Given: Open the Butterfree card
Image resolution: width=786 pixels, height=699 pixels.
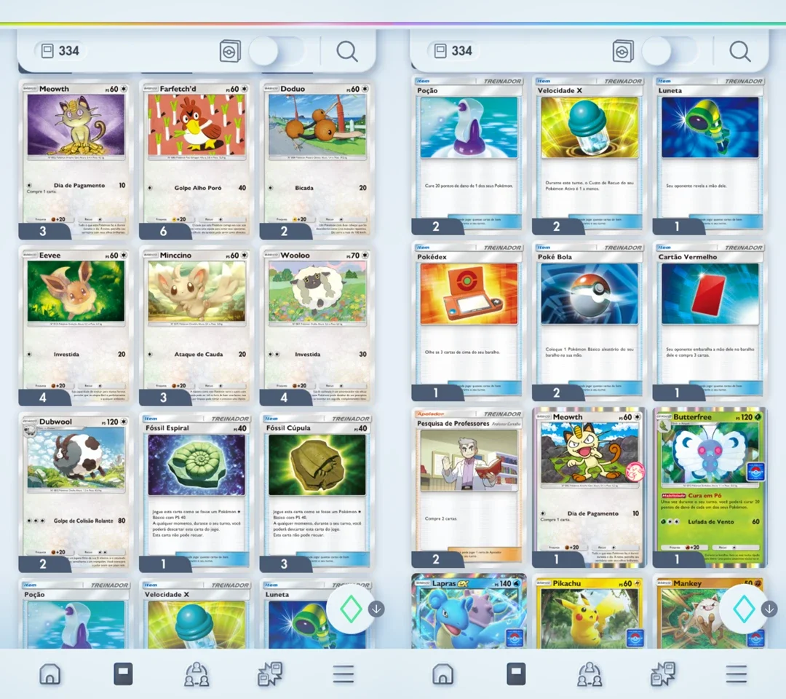Looking at the screenshot, I should coord(710,488).
